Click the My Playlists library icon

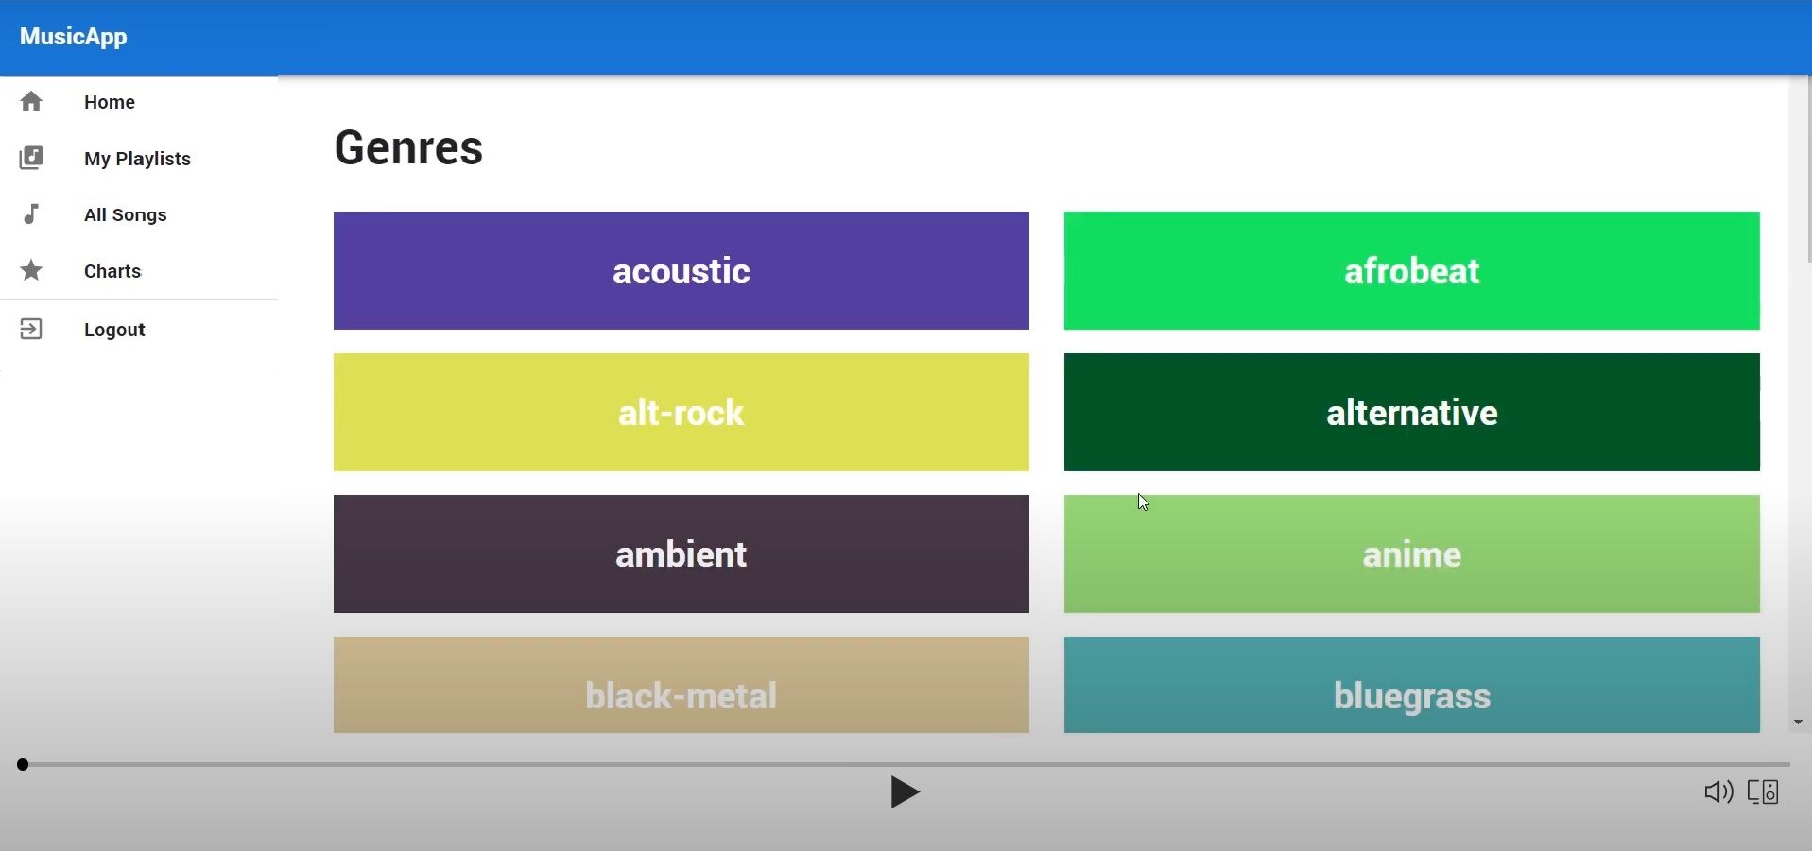[31, 158]
